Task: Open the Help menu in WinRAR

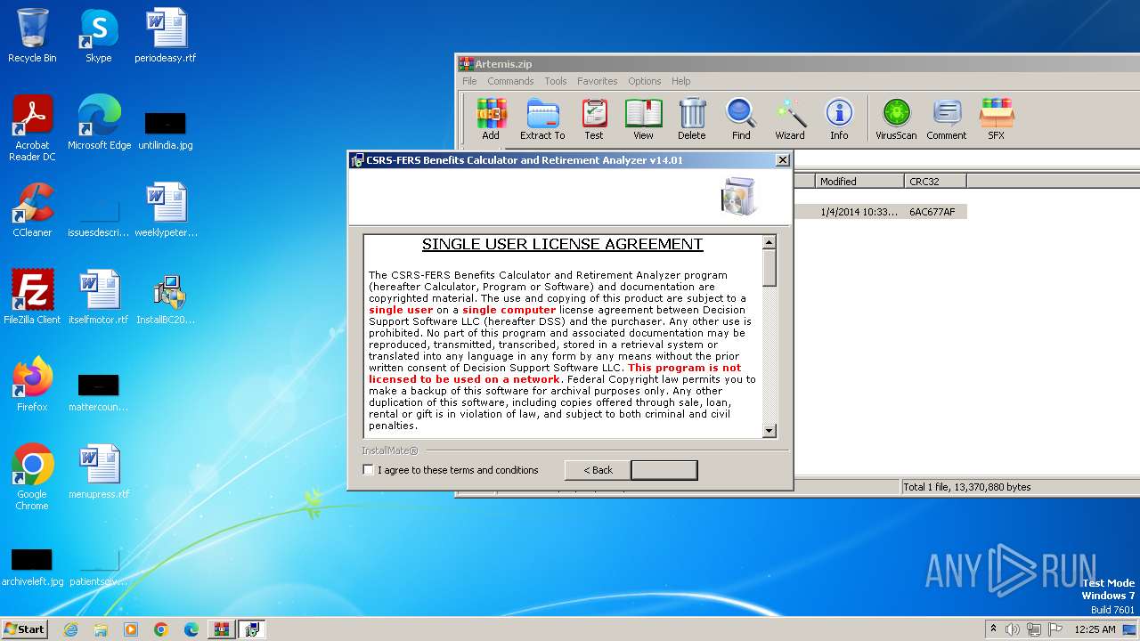Action: [x=681, y=81]
